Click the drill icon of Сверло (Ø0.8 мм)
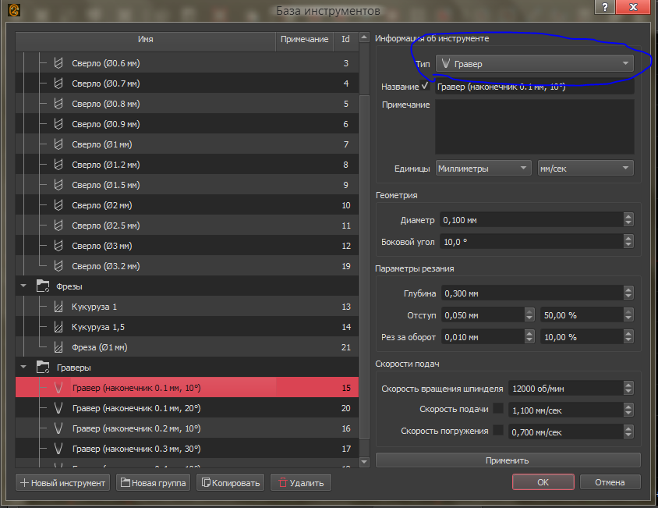Viewport: 658px width, 508px height. click(x=58, y=103)
